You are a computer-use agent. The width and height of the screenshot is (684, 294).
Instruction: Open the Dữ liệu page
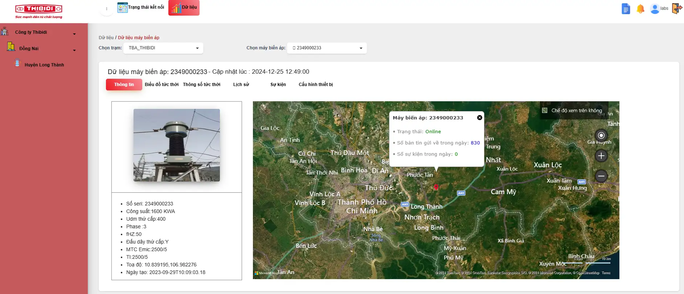click(x=184, y=7)
